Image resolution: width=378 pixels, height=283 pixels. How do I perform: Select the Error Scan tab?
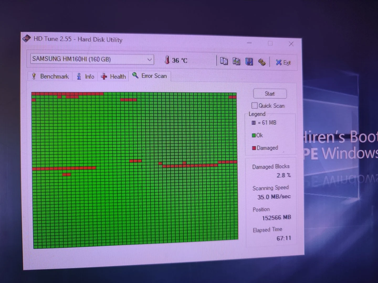[150, 76]
